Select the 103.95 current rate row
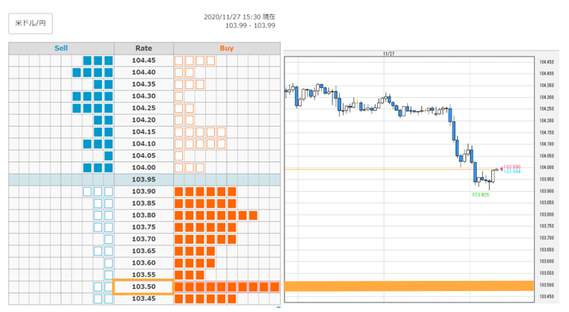Image resolution: width=569 pixels, height=312 pixels. (x=144, y=180)
